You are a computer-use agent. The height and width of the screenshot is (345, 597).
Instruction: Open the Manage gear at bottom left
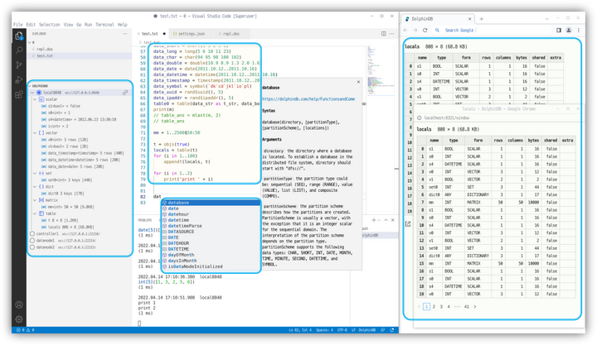click(x=19, y=319)
